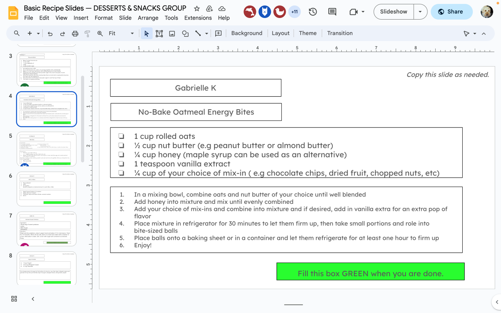Click the red dolphin collaborator avatar
Image resolution: width=501 pixels, height=313 pixels.
click(x=250, y=12)
